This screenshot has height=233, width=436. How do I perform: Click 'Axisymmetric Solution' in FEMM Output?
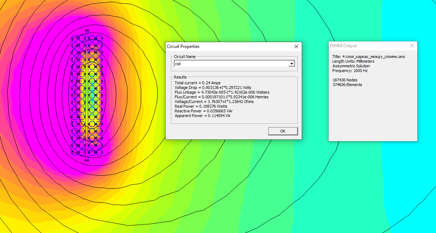351,66
